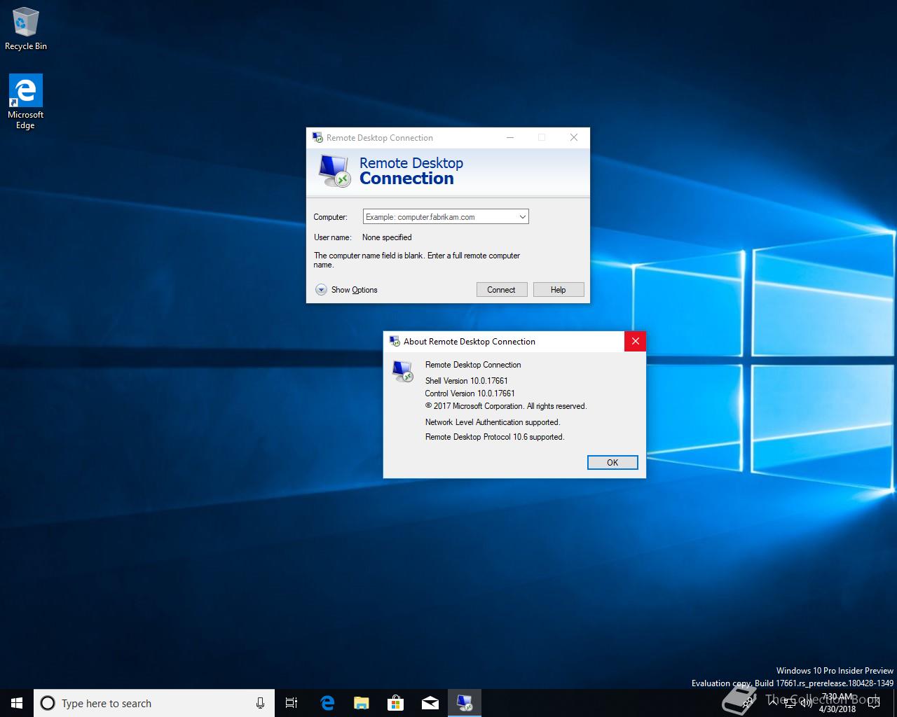
Task: Expand Show Options in Remote Desktop Connection
Action: (x=347, y=290)
